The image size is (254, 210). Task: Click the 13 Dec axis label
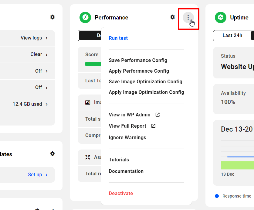click(228, 174)
